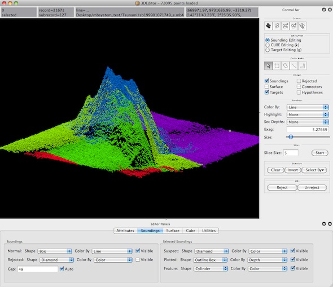Viewport: 333px width, 287px height.
Task: Enable the Surface shown checkbox
Action: tap(267, 86)
